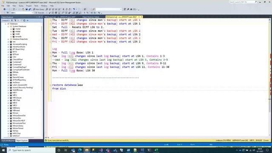Click the Paste clipboard icon
This screenshot has width=272, height=153.
[x=70, y=9]
